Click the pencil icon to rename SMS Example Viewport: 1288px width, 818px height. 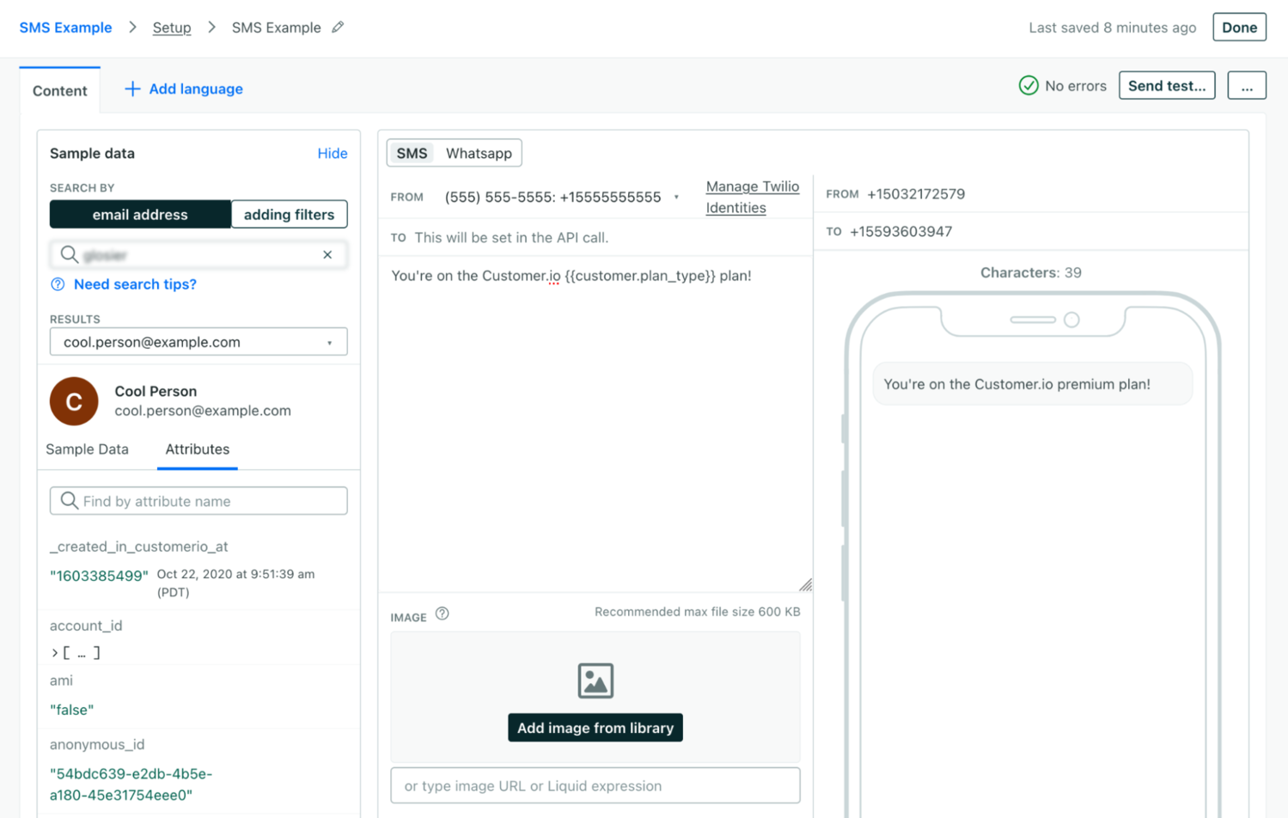tap(338, 27)
